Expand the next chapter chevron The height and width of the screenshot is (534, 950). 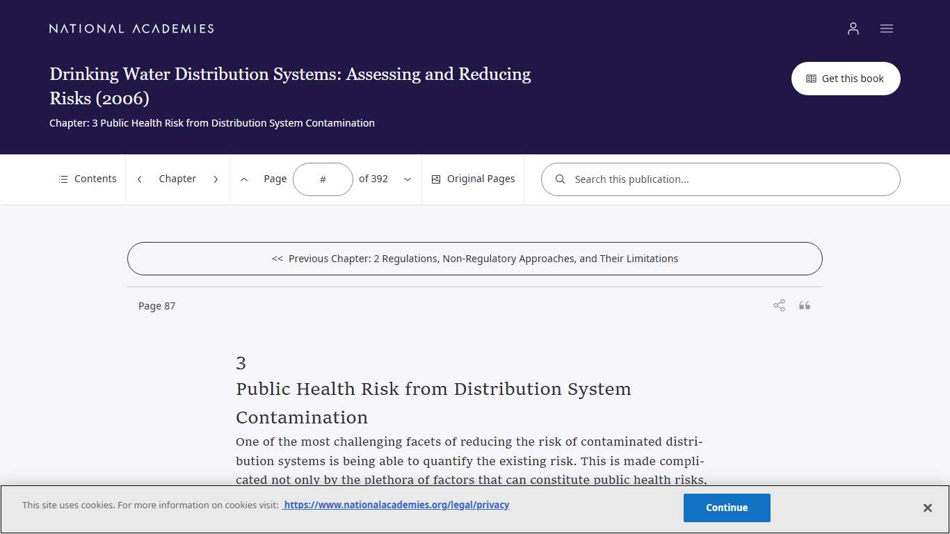216,179
